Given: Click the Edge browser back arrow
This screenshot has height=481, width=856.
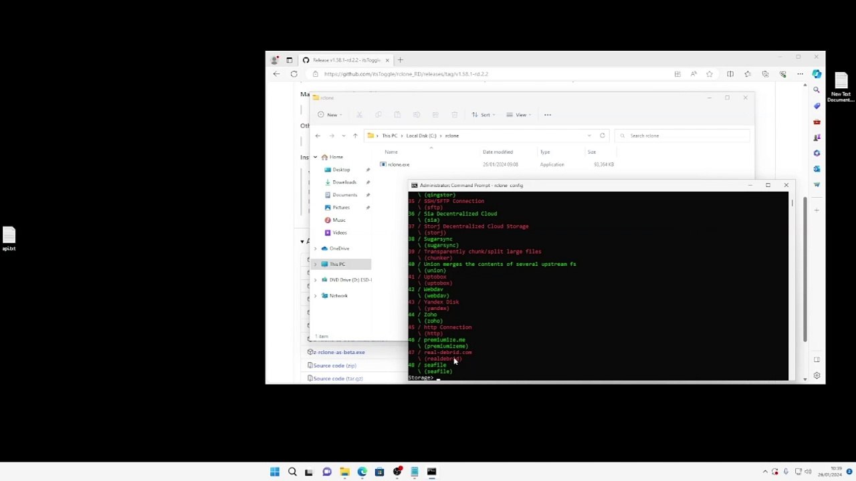Looking at the screenshot, I should coord(276,74).
